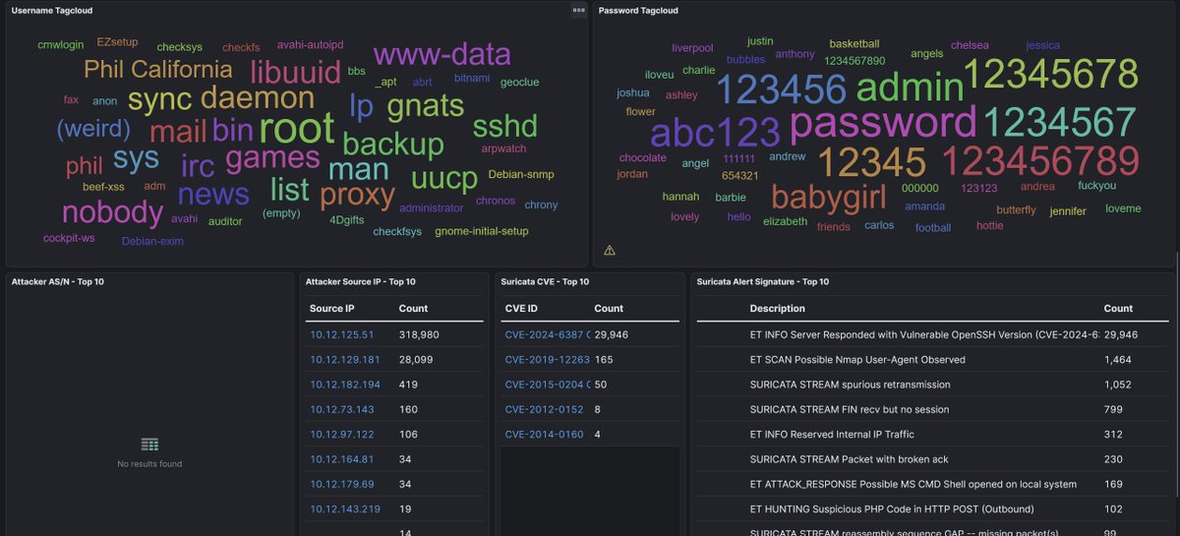Click the "gnome-initial-setup" username tag
The height and width of the screenshot is (536, 1180).
pyautogui.click(x=482, y=231)
